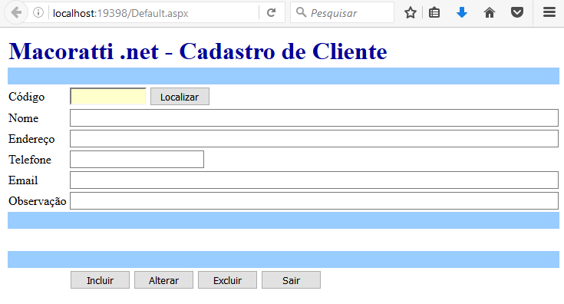This screenshot has height=304, width=564.
Task: Open the site information icon
Action: pyautogui.click(x=38, y=12)
